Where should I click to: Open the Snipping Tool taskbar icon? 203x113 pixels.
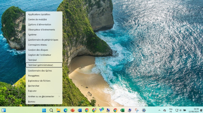point(137,110)
